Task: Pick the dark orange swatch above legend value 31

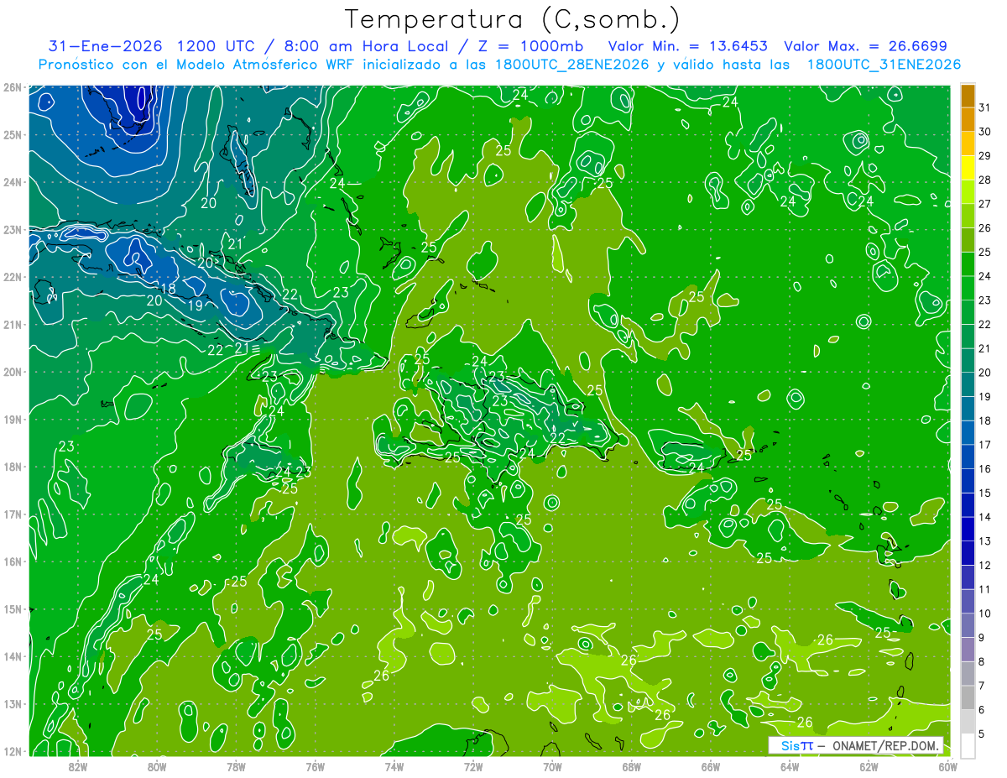Action: [x=968, y=97]
